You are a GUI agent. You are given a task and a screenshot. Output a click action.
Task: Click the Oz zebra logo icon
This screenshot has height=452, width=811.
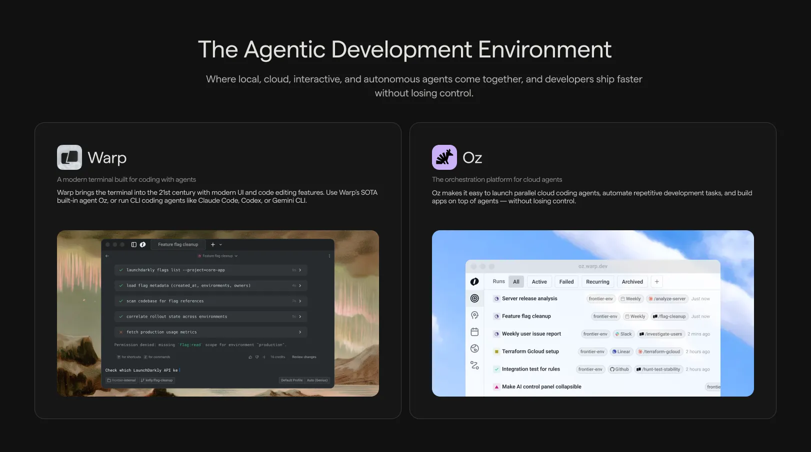[444, 157]
